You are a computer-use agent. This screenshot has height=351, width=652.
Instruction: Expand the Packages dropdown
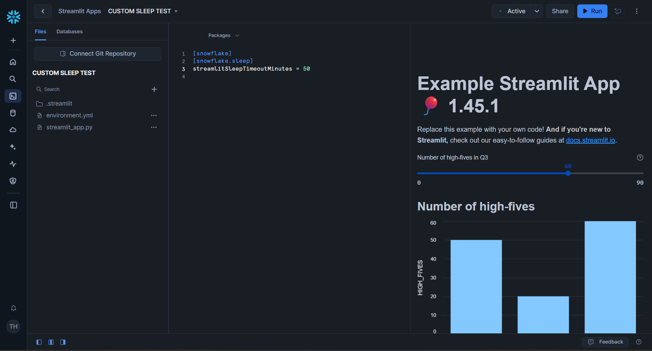point(224,35)
